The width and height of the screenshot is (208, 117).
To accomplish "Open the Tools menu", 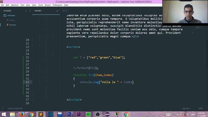I will (x=41, y=5).
